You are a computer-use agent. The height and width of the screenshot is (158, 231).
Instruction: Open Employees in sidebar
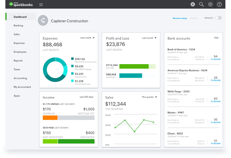[x=20, y=52]
